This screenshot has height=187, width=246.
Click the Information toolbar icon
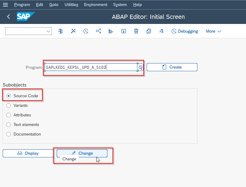tap(123, 31)
